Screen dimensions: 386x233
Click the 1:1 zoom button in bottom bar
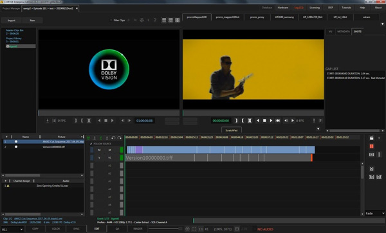[x=201, y=229]
